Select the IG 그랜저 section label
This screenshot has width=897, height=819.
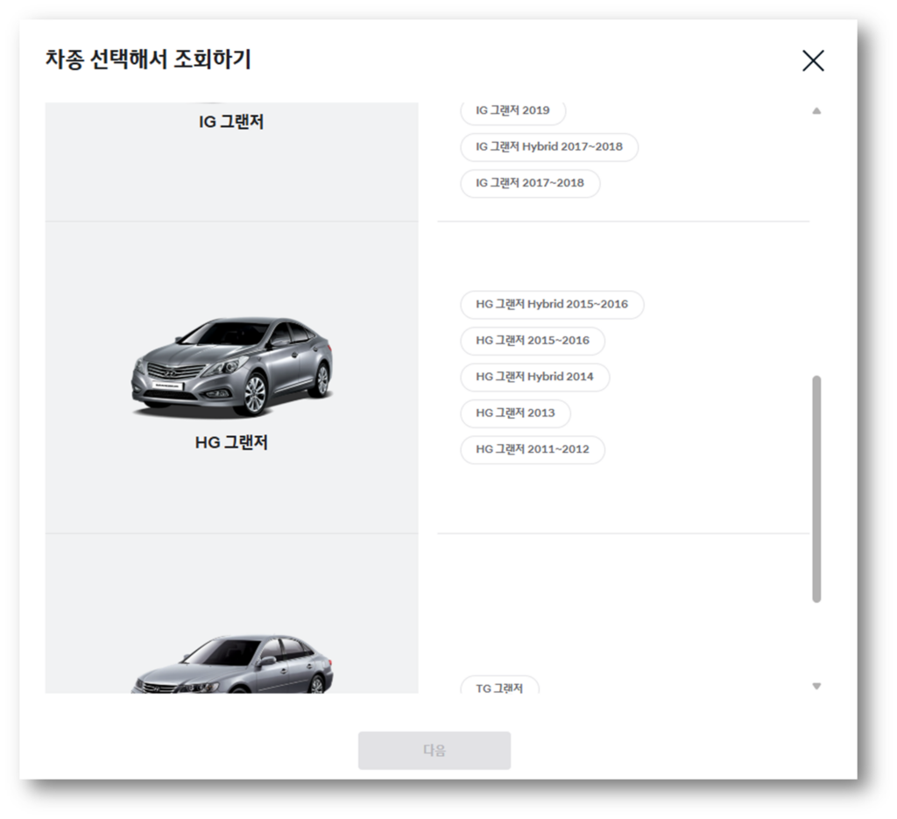pos(231,122)
